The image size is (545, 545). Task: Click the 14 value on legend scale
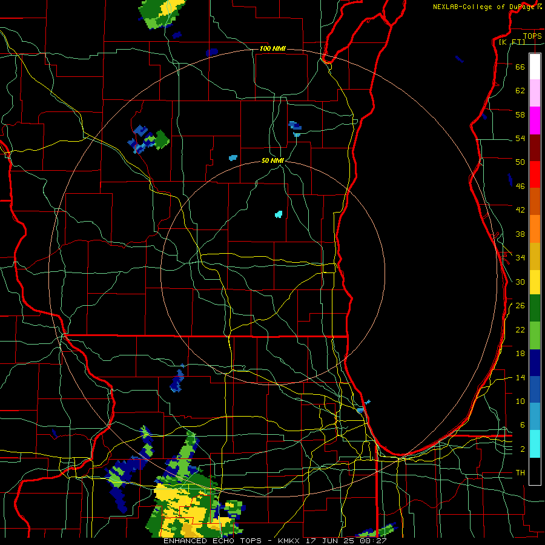coord(520,377)
